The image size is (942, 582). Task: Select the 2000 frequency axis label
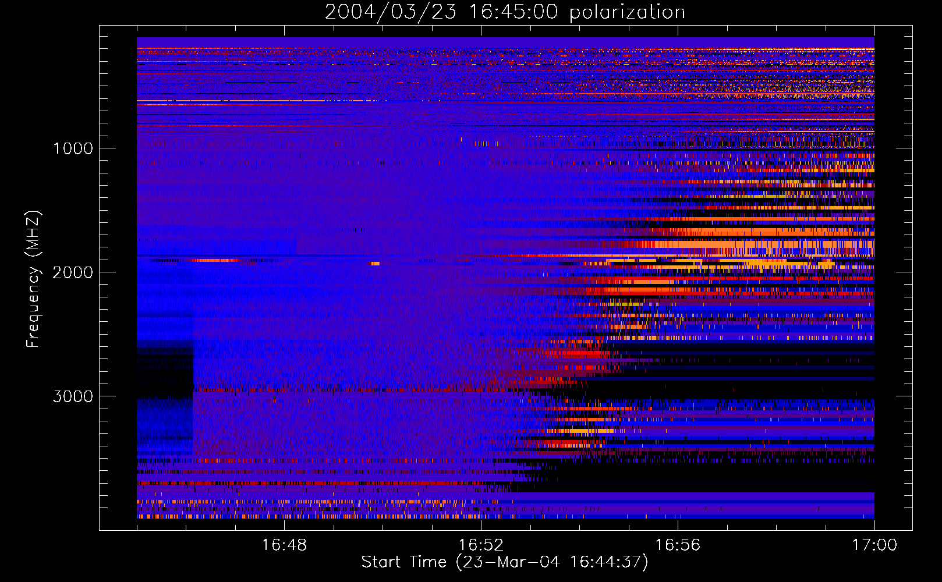pyautogui.click(x=73, y=272)
